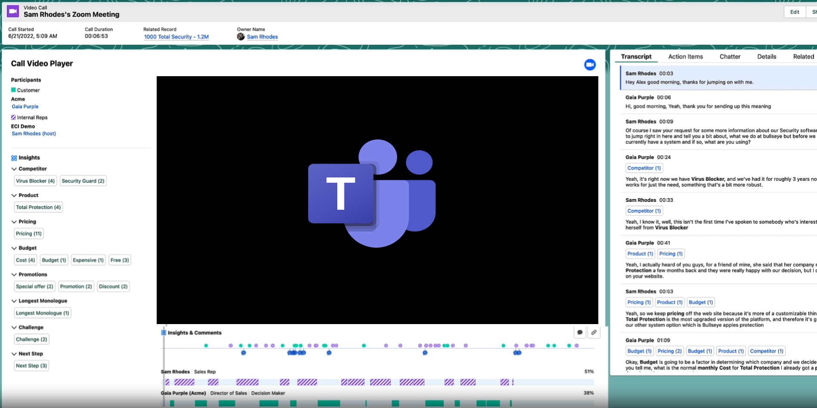Viewport: 817px width, 408px height.
Task: Click the purple Video Call camera icon
Action: pyautogui.click(x=13, y=11)
